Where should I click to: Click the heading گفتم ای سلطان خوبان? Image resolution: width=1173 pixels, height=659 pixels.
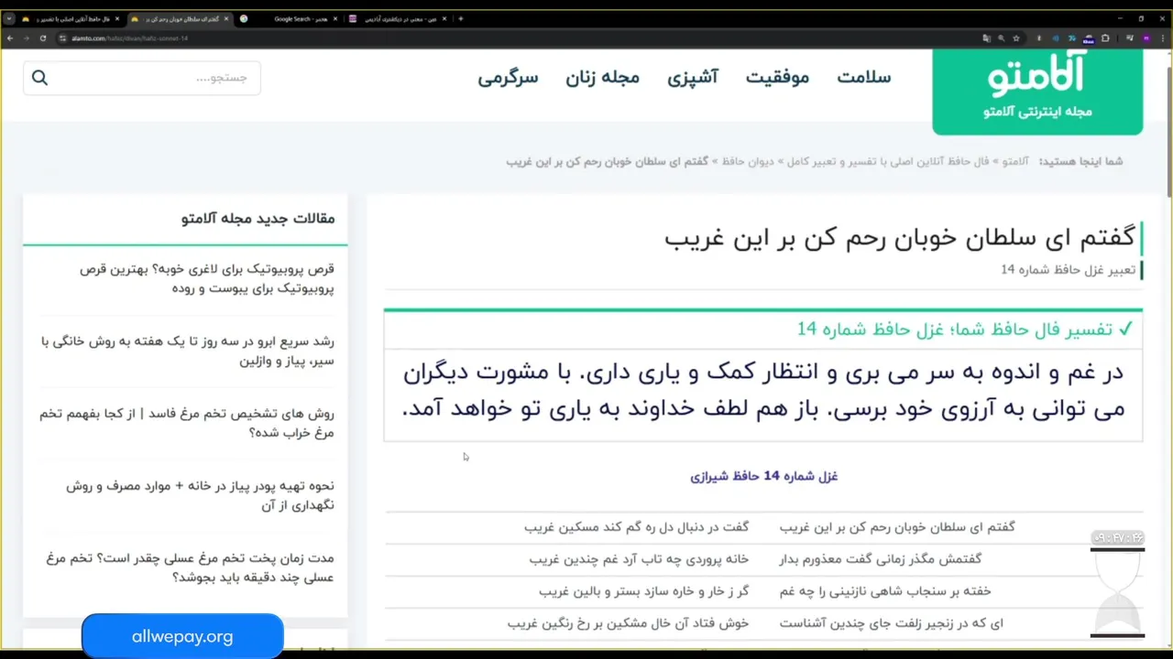coord(900,238)
